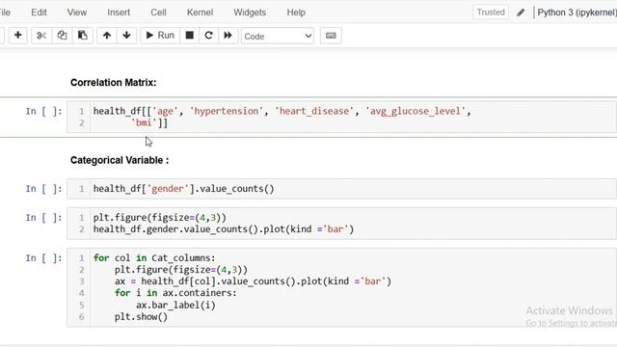
Task: Interrupt the kernel stop icon
Action: point(189,36)
